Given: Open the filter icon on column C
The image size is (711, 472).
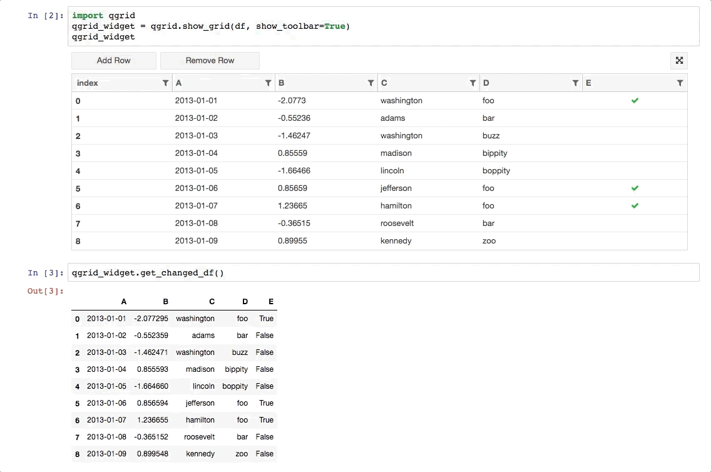Looking at the screenshot, I should pos(473,83).
